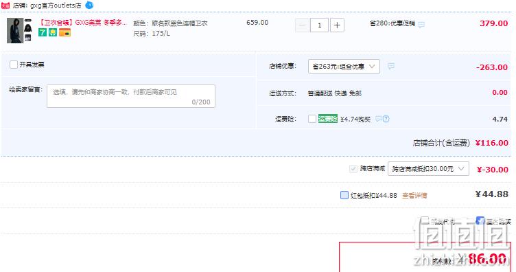Click the info bubble next to 省280 promotion

click(x=421, y=25)
